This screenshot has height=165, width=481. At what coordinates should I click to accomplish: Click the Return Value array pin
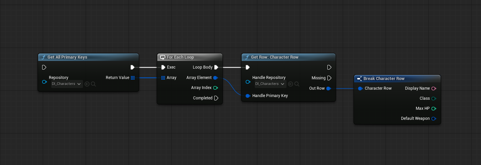point(133,78)
